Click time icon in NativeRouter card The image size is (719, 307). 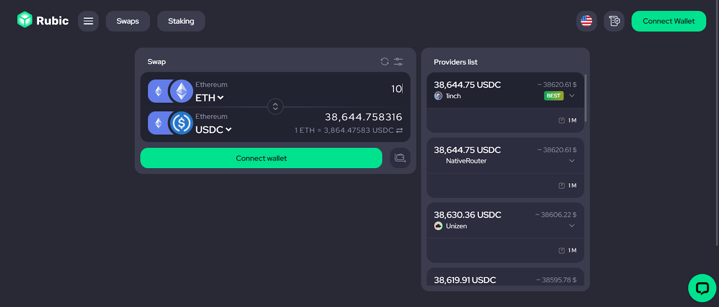(562, 185)
